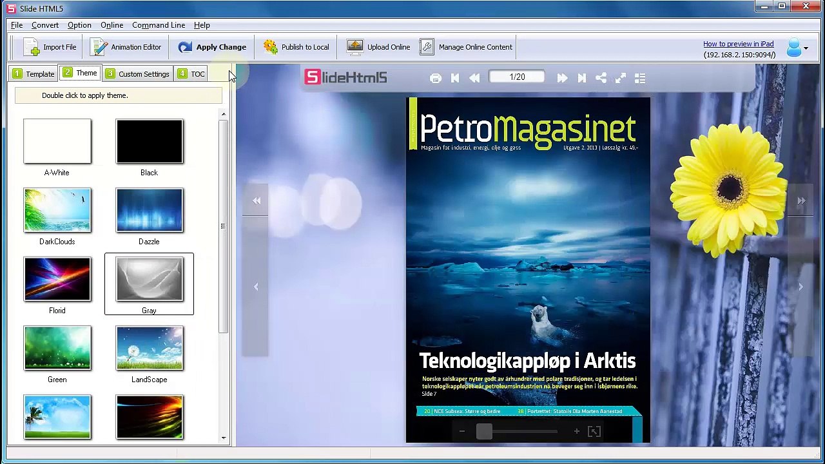Switch to the Theme tab

80,73
